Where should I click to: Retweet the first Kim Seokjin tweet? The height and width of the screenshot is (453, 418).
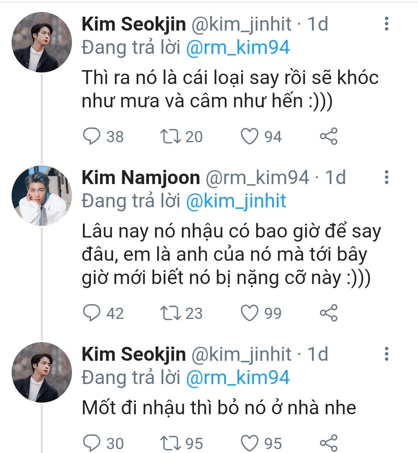(170, 136)
